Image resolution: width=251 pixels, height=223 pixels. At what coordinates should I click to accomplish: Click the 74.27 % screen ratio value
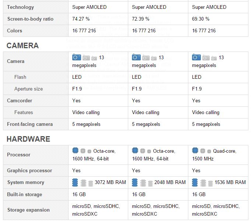click(81, 19)
